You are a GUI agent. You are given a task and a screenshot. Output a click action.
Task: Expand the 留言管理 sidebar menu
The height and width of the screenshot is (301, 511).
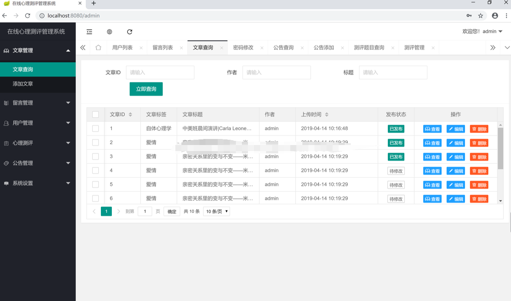(x=38, y=103)
